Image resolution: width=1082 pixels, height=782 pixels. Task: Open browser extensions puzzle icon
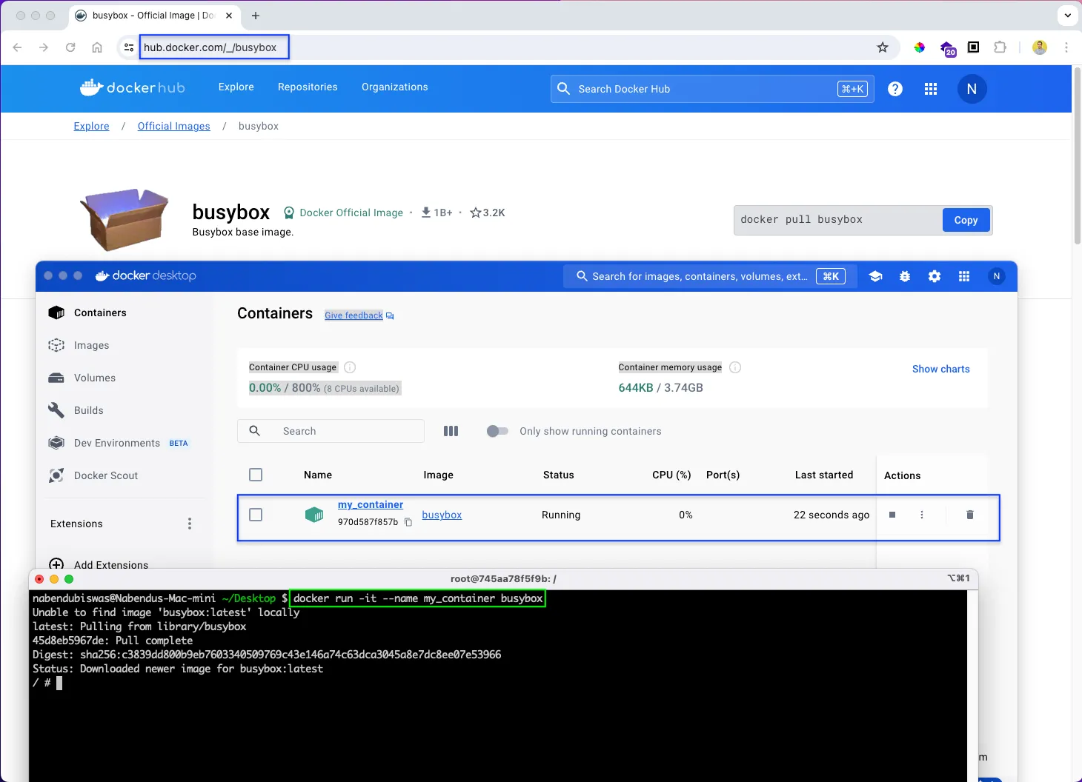pyautogui.click(x=1000, y=47)
